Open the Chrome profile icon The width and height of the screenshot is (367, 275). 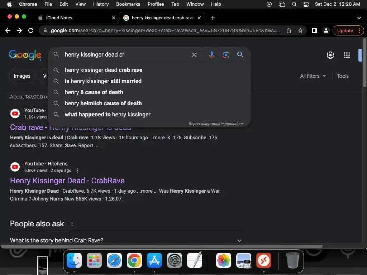coord(326,30)
